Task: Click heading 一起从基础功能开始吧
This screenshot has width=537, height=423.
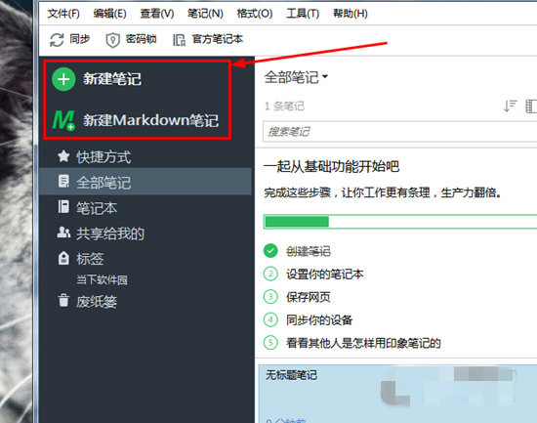Action: (x=331, y=167)
